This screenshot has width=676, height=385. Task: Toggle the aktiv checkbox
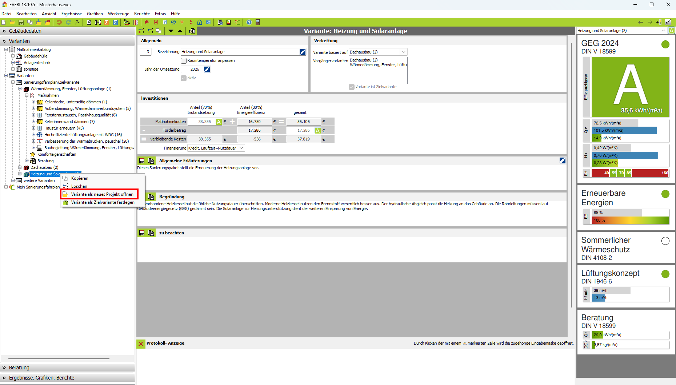point(184,78)
